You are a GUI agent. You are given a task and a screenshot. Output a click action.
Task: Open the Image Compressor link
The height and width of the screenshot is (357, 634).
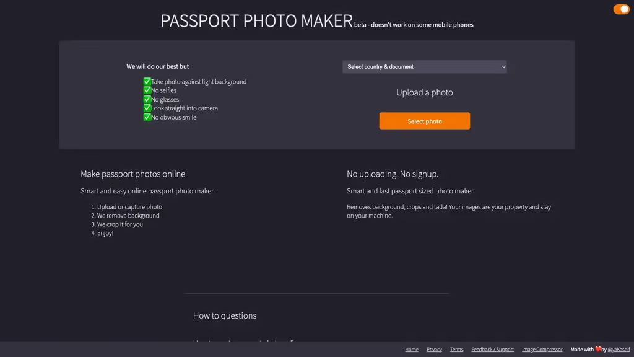[542, 350]
